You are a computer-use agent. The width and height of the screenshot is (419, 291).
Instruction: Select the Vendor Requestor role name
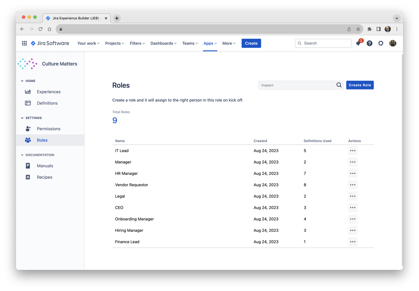132,185
